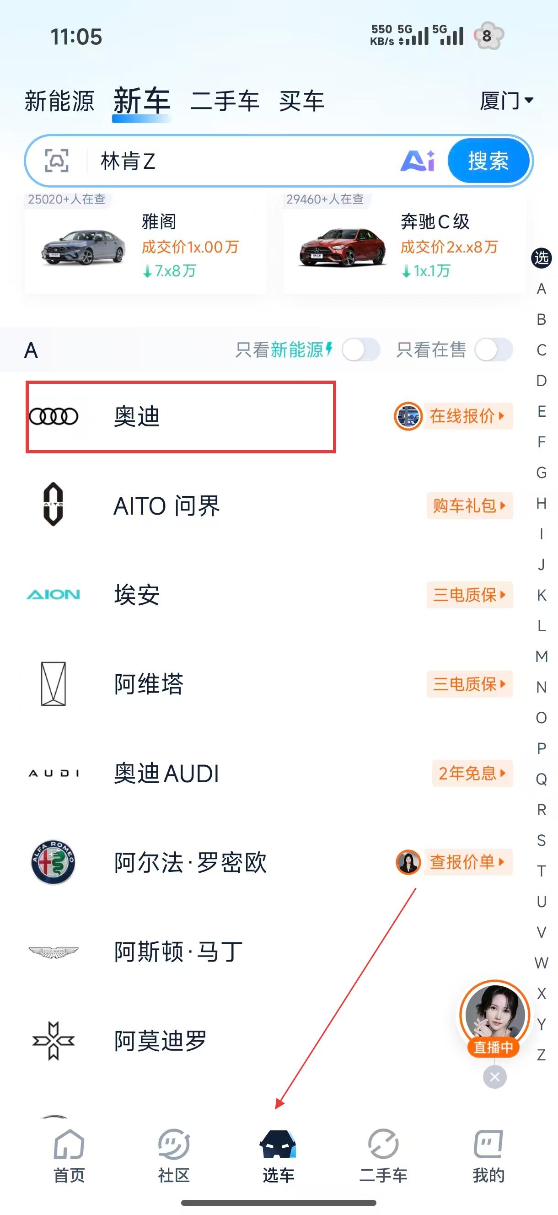Jump to letter M in alphabet index
Image resolution: width=558 pixels, height=1215 pixels.
click(542, 656)
